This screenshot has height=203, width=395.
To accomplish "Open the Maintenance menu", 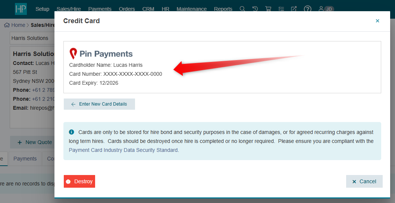I will 191,9.
